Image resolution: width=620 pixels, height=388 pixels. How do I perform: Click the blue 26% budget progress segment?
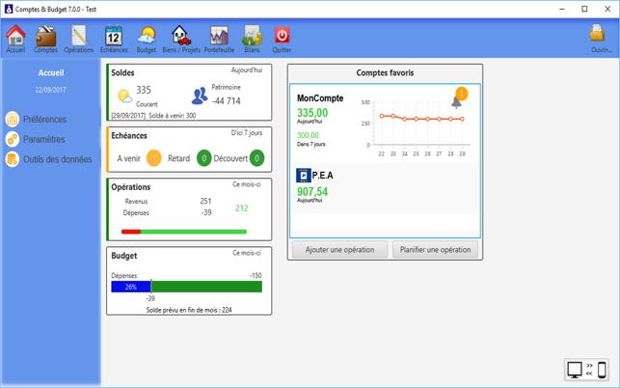[x=131, y=287]
